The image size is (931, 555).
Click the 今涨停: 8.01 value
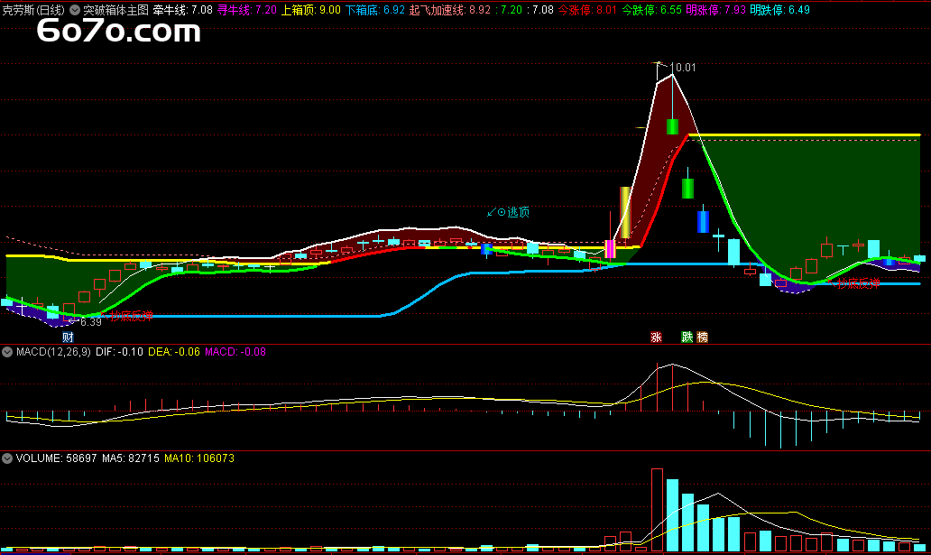click(x=587, y=10)
